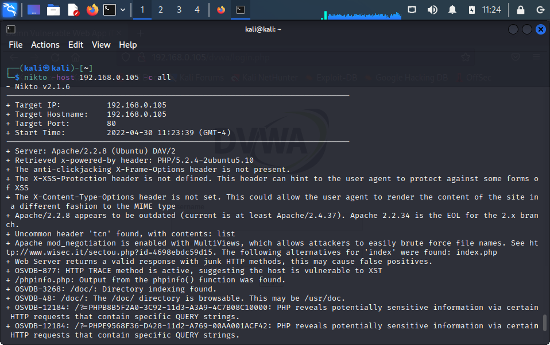Select the running terminal task button
This screenshot has height=345, width=550.
pos(241,10)
